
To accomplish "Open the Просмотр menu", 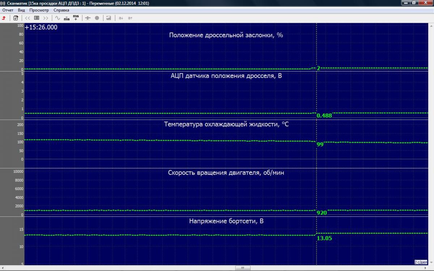I will pos(39,10).
